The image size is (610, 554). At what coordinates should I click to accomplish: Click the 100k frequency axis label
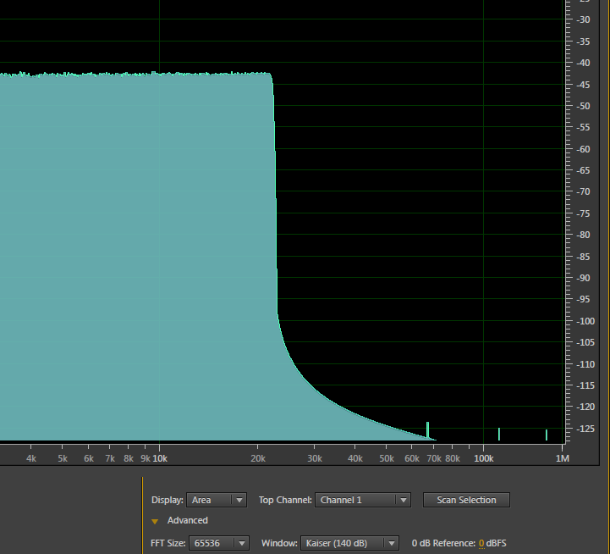pyautogui.click(x=483, y=458)
